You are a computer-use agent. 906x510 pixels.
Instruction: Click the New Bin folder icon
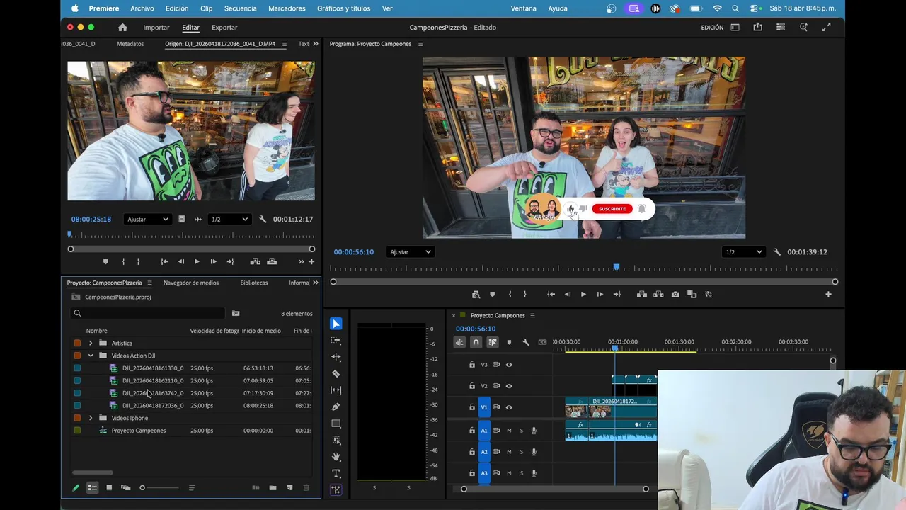(x=273, y=487)
